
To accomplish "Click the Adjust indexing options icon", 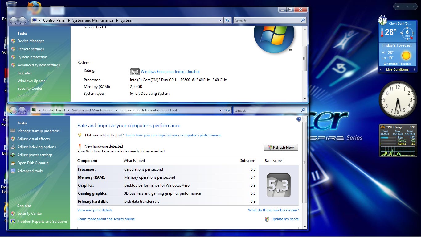I will (x=13, y=147).
